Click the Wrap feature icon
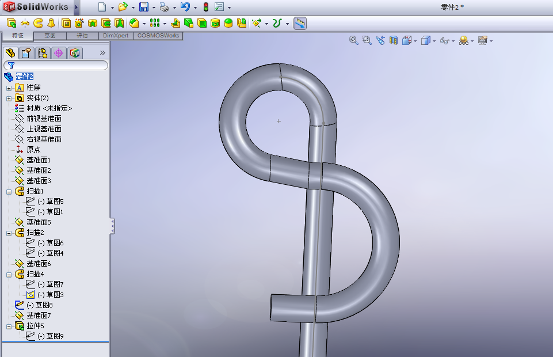Image resolution: width=553 pixels, height=357 pixels. (x=215, y=23)
